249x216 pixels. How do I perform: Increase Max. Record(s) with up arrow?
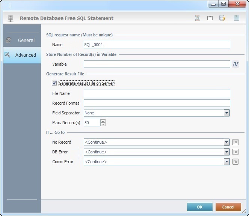[x=103, y=121]
